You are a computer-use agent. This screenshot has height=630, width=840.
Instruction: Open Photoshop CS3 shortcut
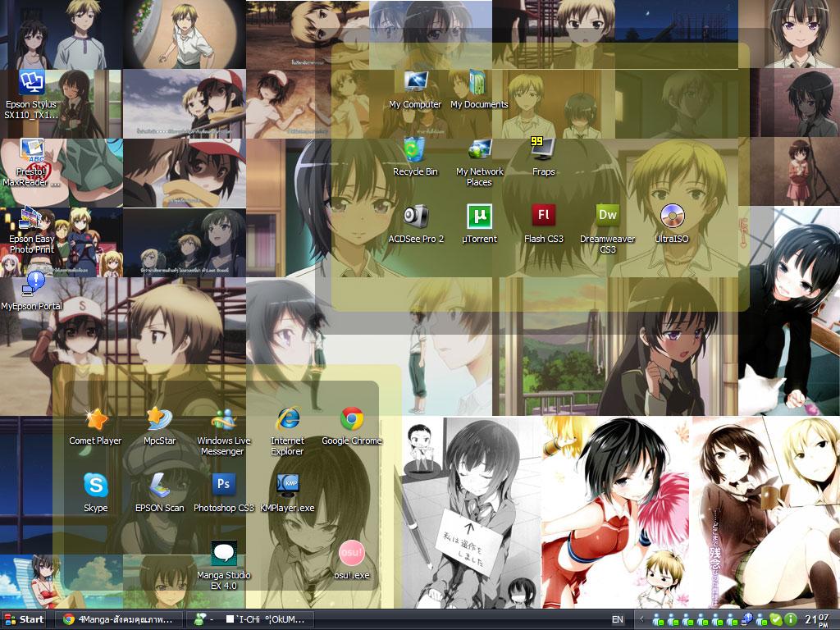223,494
